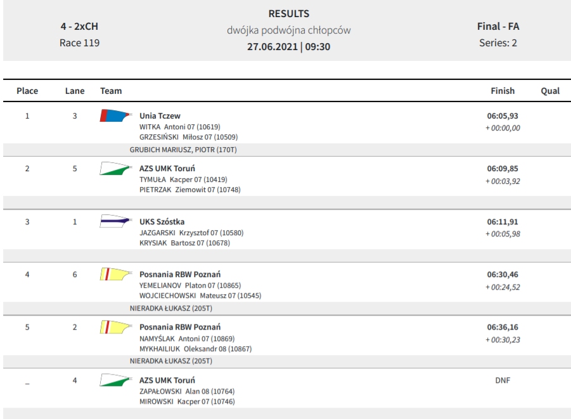Click the UKS Szóstka navy-striped oar icon
Image resolution: width=571 pixels, height=419 pixels.
(116, 221)
